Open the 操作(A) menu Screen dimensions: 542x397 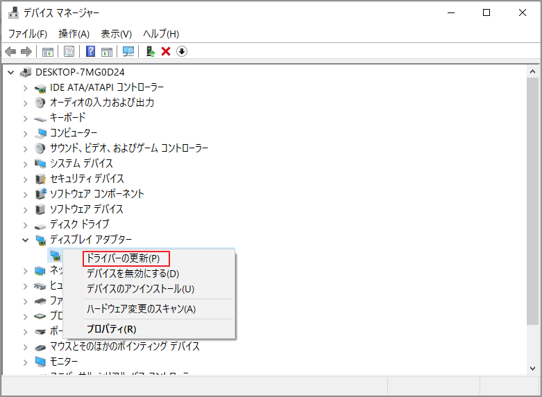click(74, 34)
